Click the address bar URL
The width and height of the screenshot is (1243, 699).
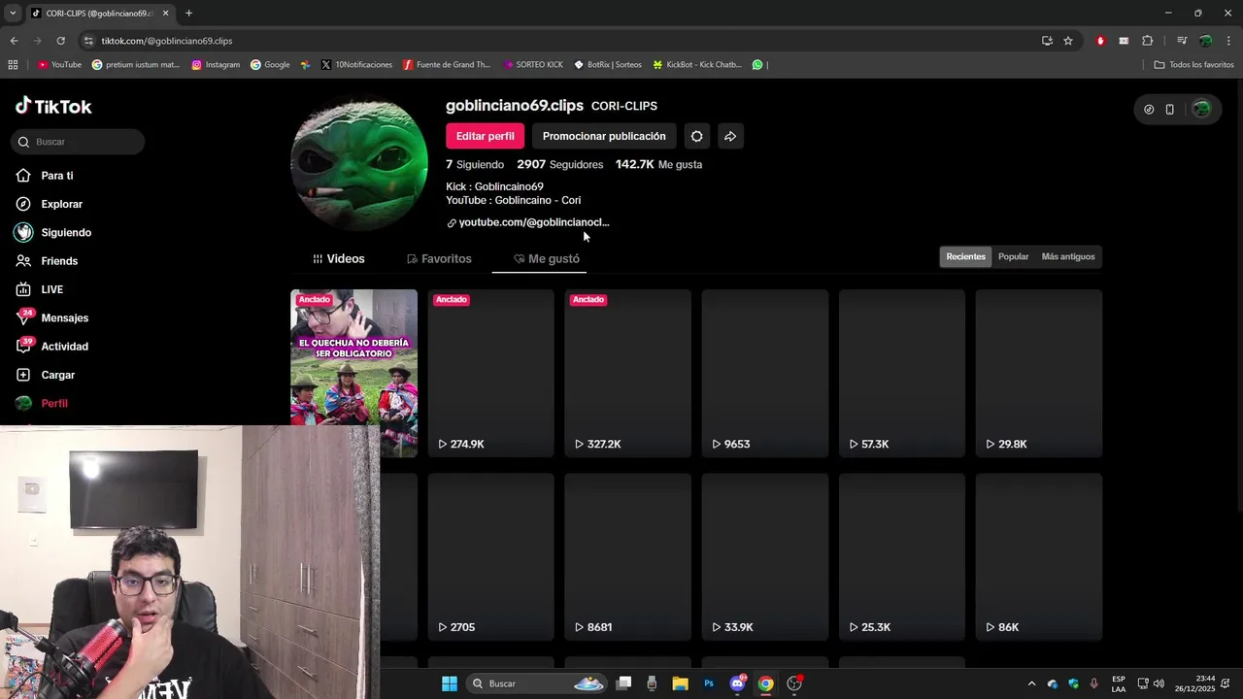tap(166, 41)
